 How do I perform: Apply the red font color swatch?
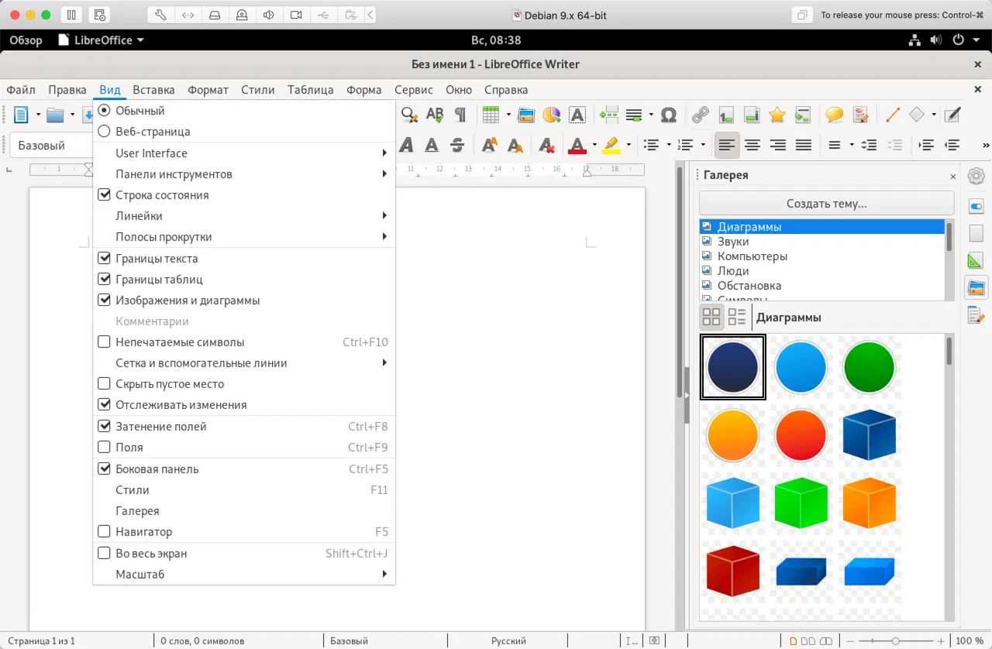coord(577,145)
